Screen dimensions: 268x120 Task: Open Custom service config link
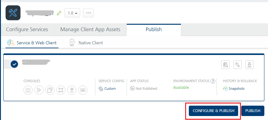107,89
